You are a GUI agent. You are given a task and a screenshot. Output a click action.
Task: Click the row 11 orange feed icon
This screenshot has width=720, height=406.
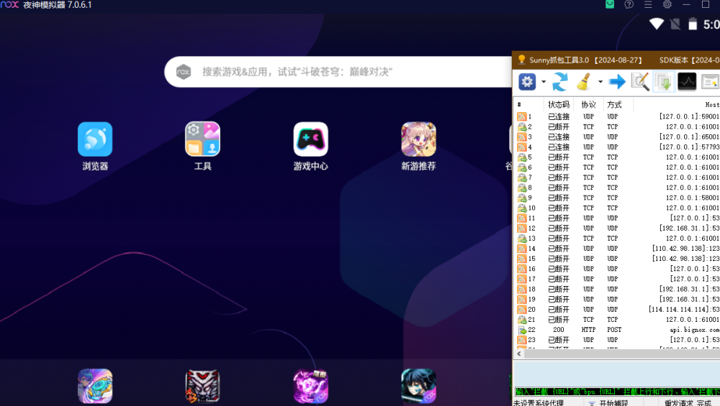pyautogui.click(x=521, y=218)
